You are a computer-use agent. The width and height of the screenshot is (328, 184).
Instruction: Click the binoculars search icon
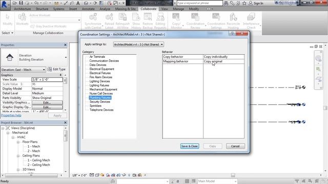pyautogui.click(x=226, y=3)
